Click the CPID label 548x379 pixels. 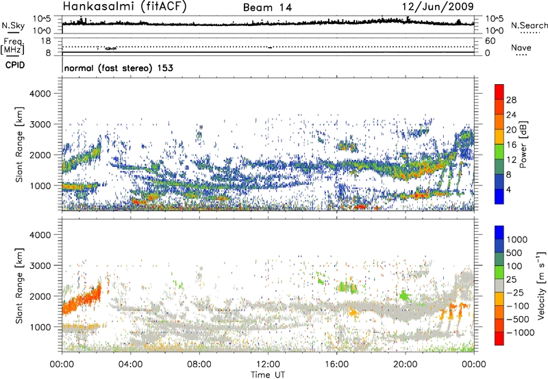tap(15, 65)
